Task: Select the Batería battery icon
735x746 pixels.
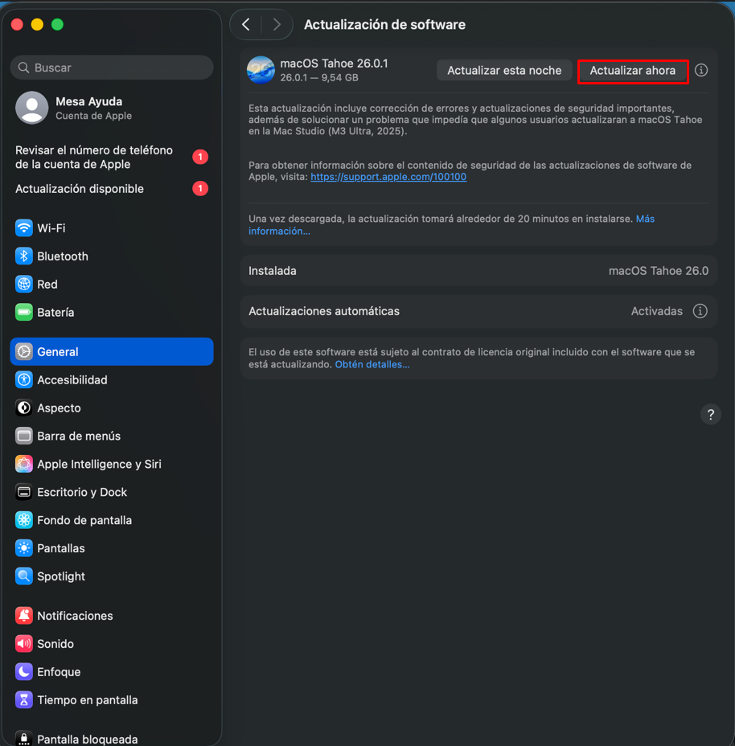Action: [24, 313]
